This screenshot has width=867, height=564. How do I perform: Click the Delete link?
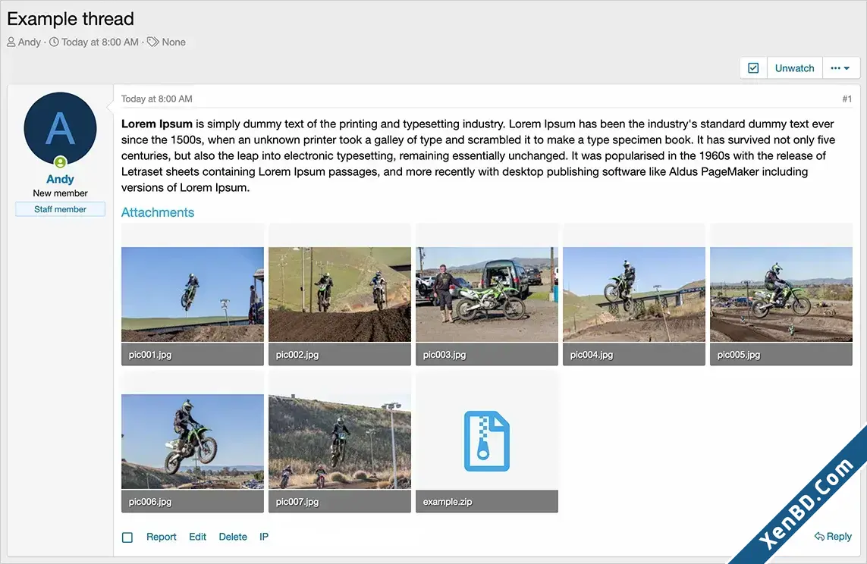233,537
